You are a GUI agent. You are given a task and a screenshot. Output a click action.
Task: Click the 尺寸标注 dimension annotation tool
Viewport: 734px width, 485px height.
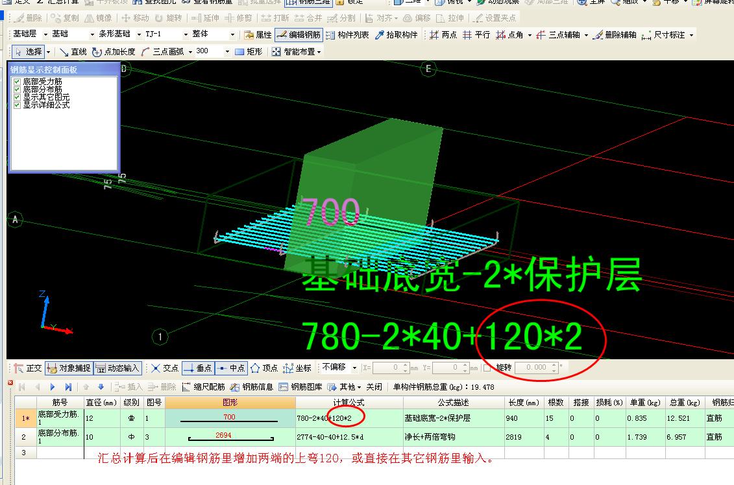click(x=663, y=34)
